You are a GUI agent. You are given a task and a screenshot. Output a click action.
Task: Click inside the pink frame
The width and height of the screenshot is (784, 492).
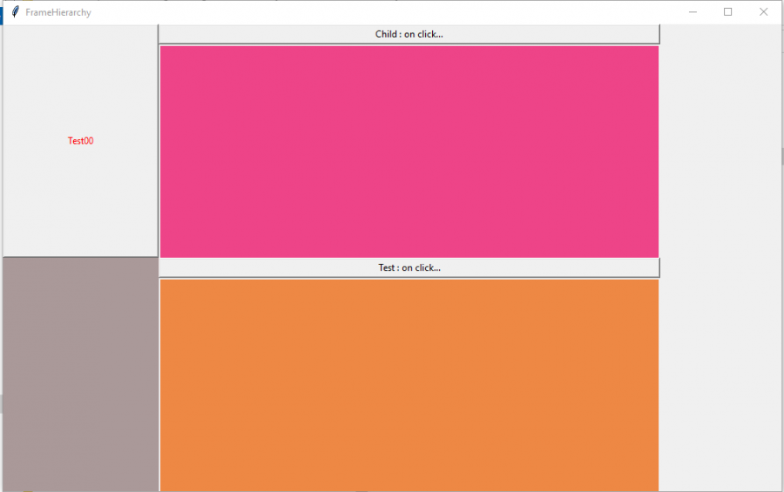pyautogui.click(x=409, y=152)
